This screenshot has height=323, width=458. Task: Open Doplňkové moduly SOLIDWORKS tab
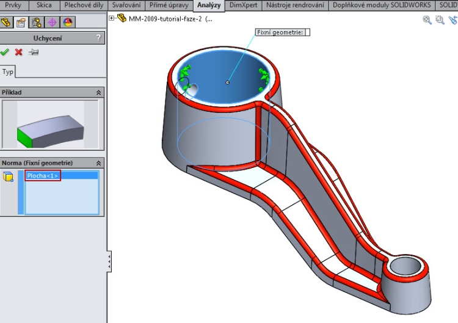click(x=382, y=5)
